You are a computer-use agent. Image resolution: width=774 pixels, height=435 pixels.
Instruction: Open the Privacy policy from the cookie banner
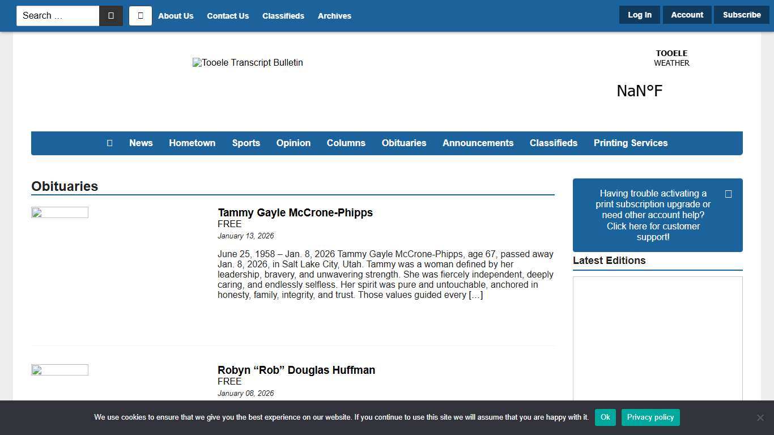(x=650, y=417)
